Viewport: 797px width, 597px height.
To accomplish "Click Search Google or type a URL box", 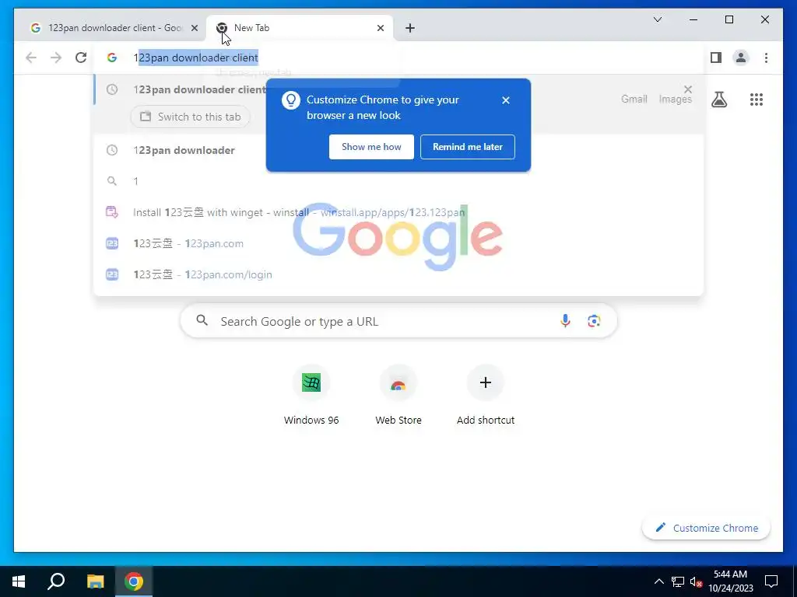I will (x=398, y=321).
